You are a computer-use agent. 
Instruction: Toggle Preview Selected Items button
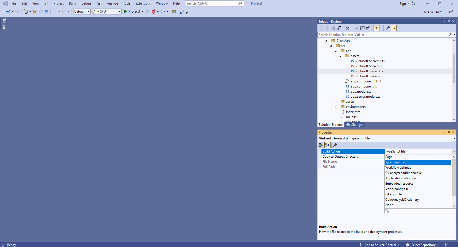pyautogui.click(x=393, y=28)
